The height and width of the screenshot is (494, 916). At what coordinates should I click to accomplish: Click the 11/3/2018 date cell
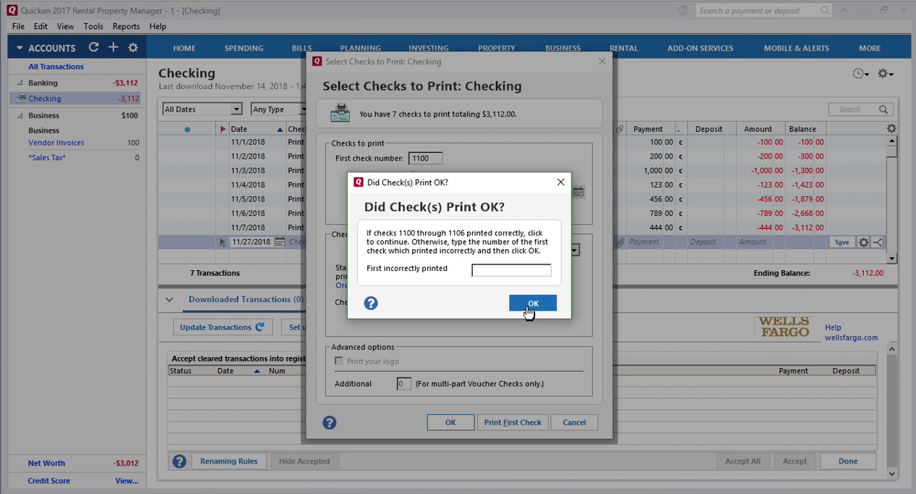pos(248,170)
